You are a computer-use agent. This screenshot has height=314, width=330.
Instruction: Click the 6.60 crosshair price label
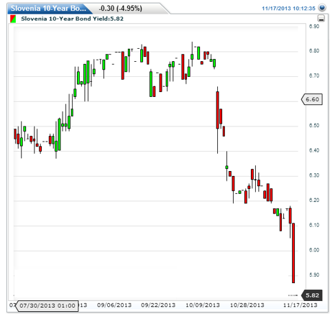point(312,100)
